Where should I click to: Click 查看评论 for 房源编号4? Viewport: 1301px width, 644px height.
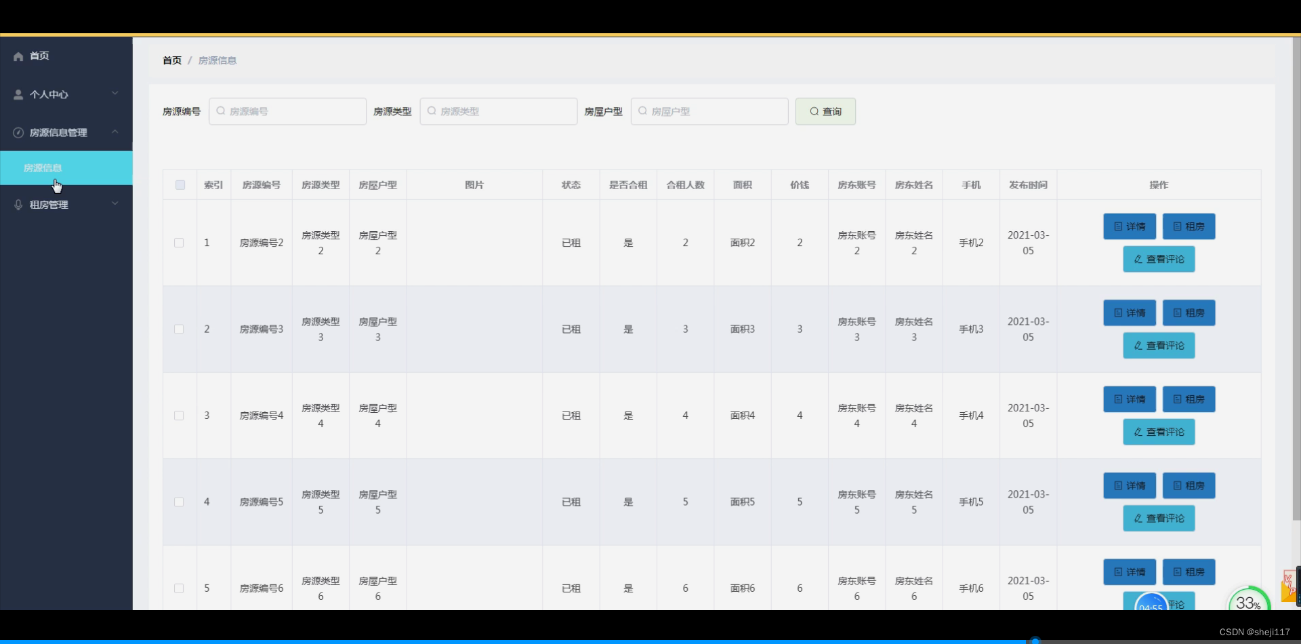pos(1159,432)
